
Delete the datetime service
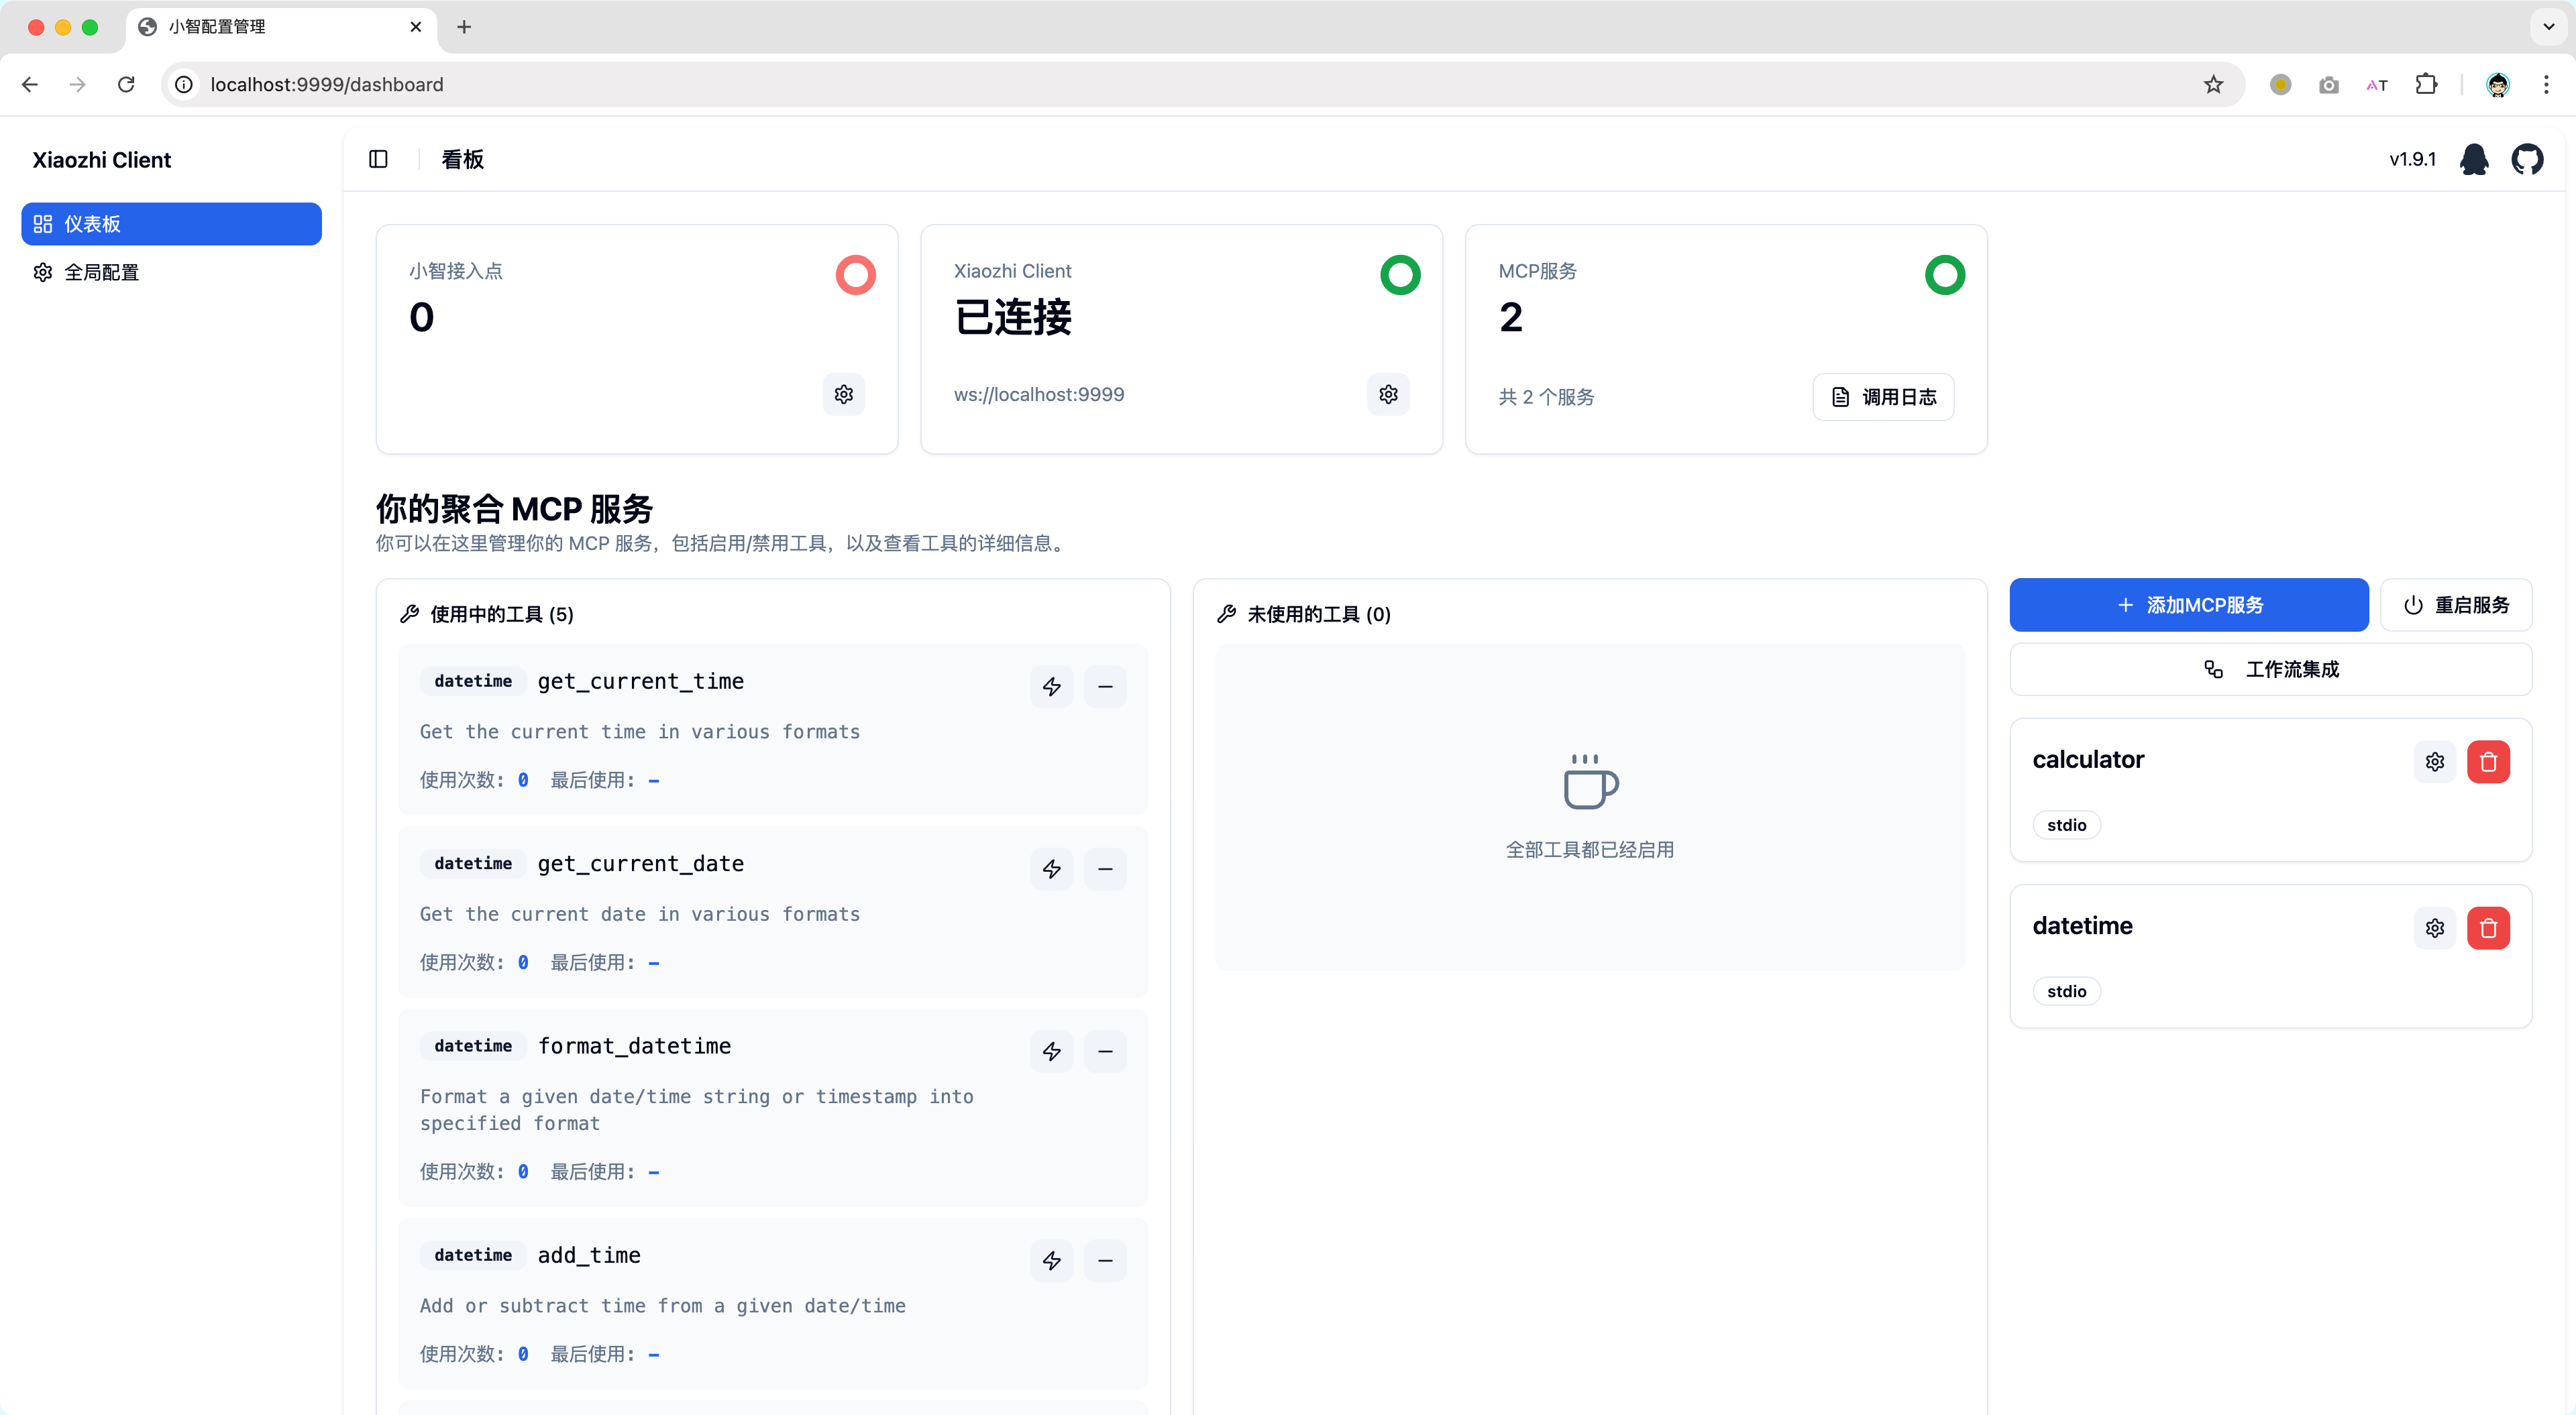(x=2489, y=928)
